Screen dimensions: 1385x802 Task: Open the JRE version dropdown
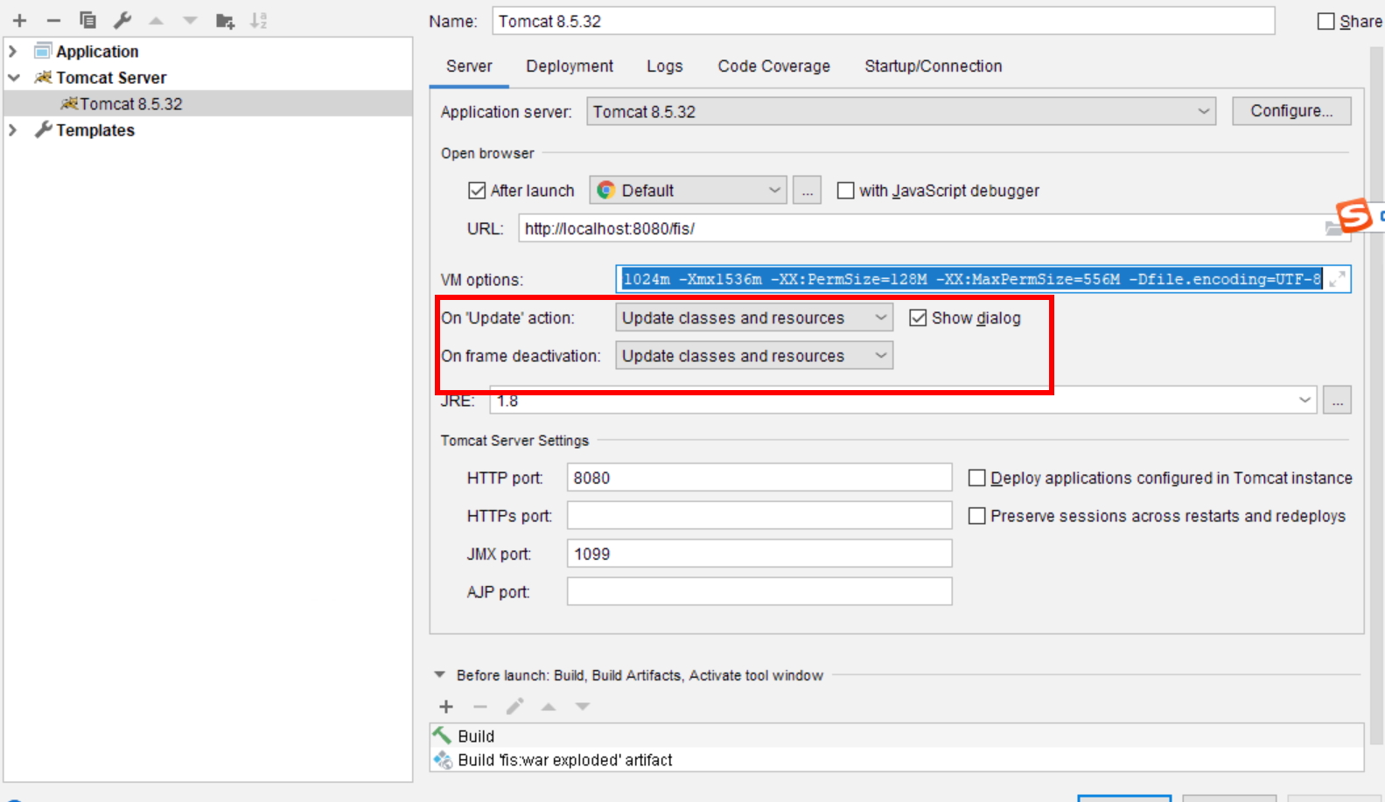point(1305,401)
